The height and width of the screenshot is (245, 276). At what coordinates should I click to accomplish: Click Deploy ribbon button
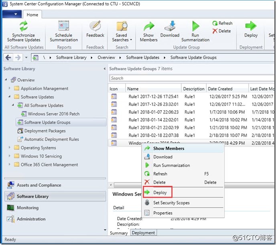pyautogui.click(x=251, y=29)
